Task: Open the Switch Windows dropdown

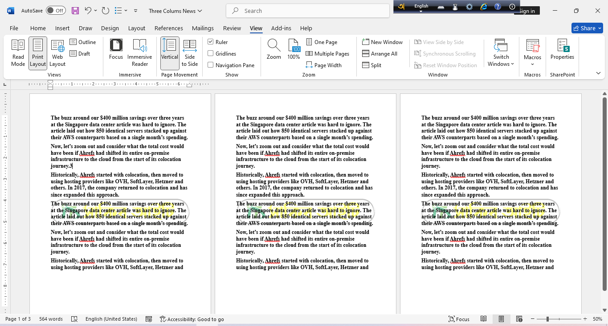Action: tap(501, 52)
